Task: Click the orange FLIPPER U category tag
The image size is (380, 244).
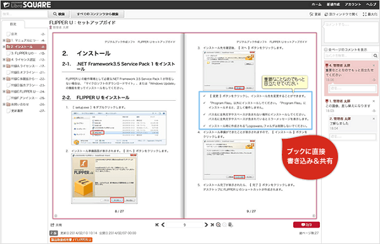Action: coord(71,240)
